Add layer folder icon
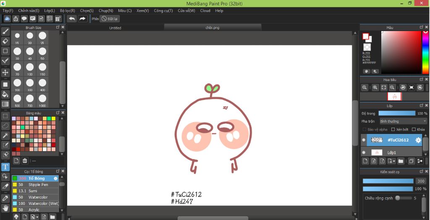Viewport: 430px width, 220px height. tap(401, 161)
